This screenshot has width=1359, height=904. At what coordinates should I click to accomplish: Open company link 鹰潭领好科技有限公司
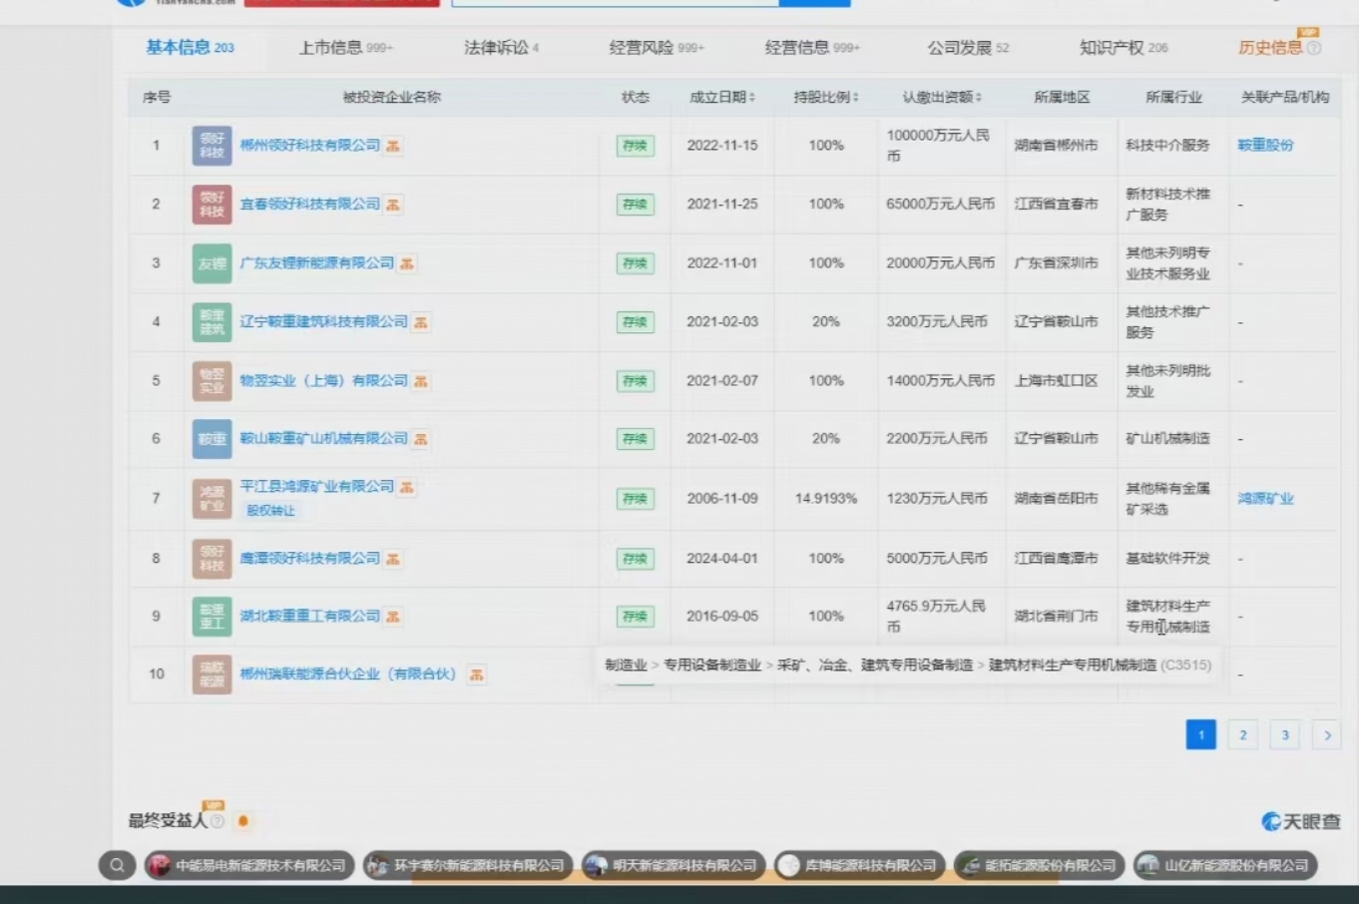310,559
